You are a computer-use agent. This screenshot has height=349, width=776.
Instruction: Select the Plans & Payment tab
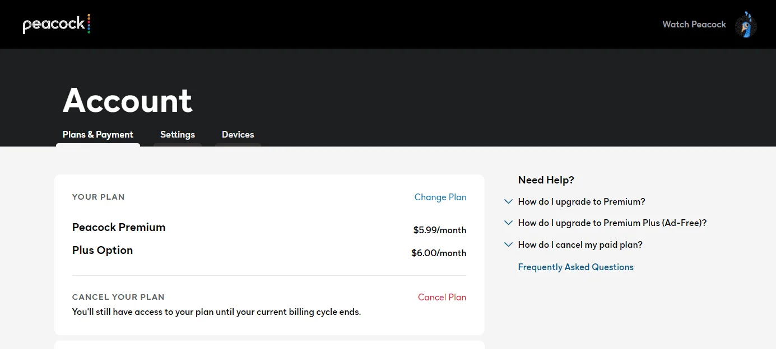[98, 134]
